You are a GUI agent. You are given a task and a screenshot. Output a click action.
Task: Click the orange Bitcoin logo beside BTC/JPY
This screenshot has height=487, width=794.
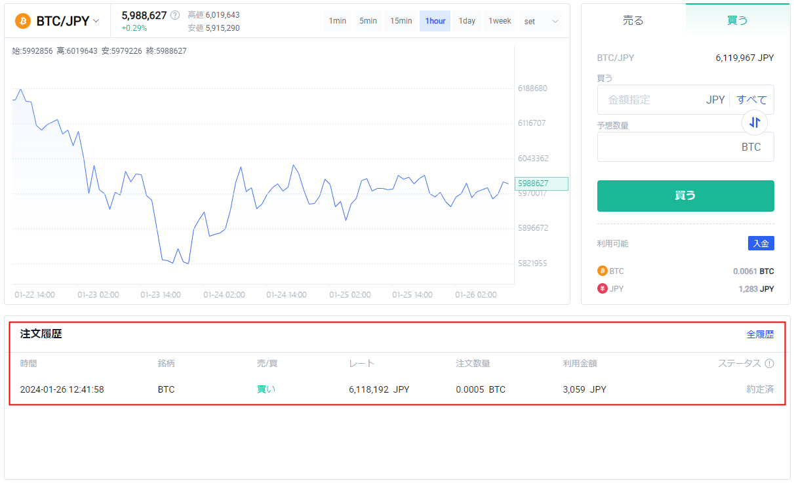[24, 21]
